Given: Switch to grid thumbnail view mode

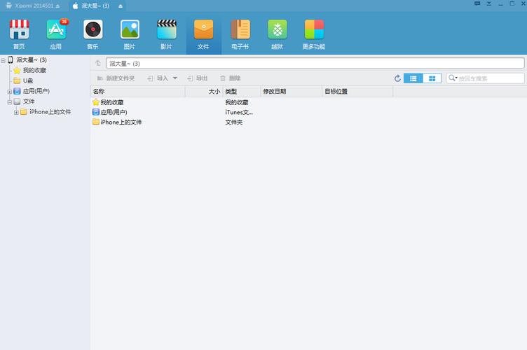Looking at the screenshot, I should [x=432, y=78].
